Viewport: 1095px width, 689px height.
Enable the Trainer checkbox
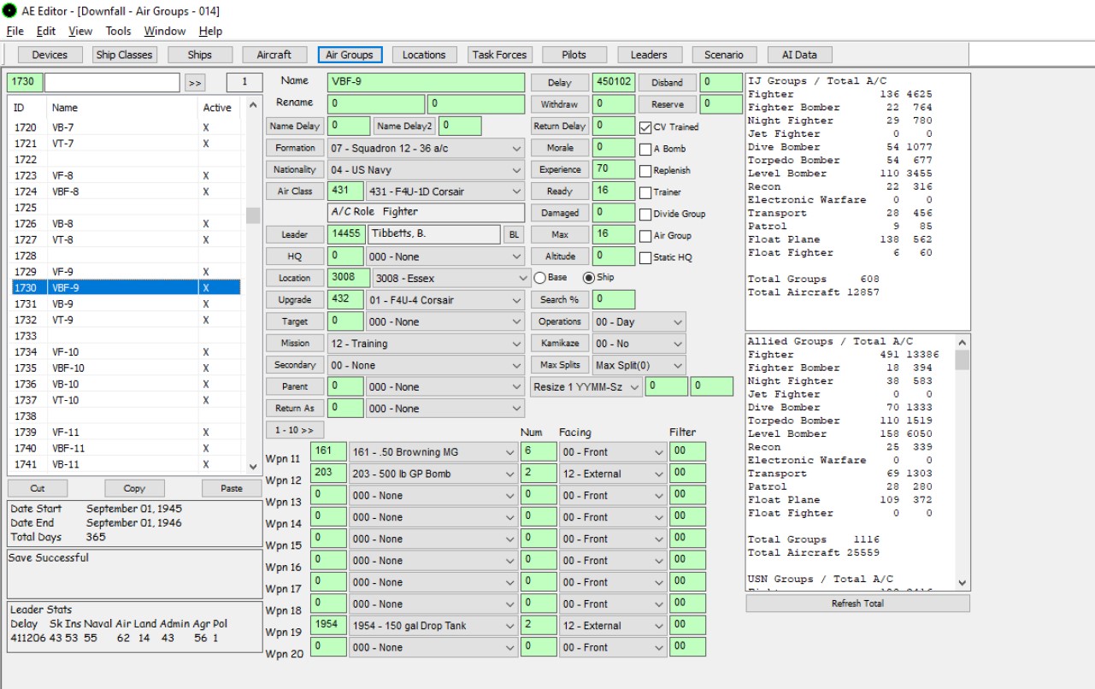coord(645,192)
